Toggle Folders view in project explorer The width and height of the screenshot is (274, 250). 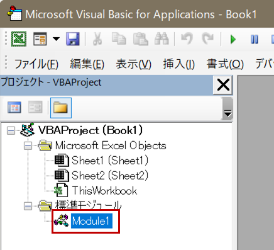click(61, 108)
